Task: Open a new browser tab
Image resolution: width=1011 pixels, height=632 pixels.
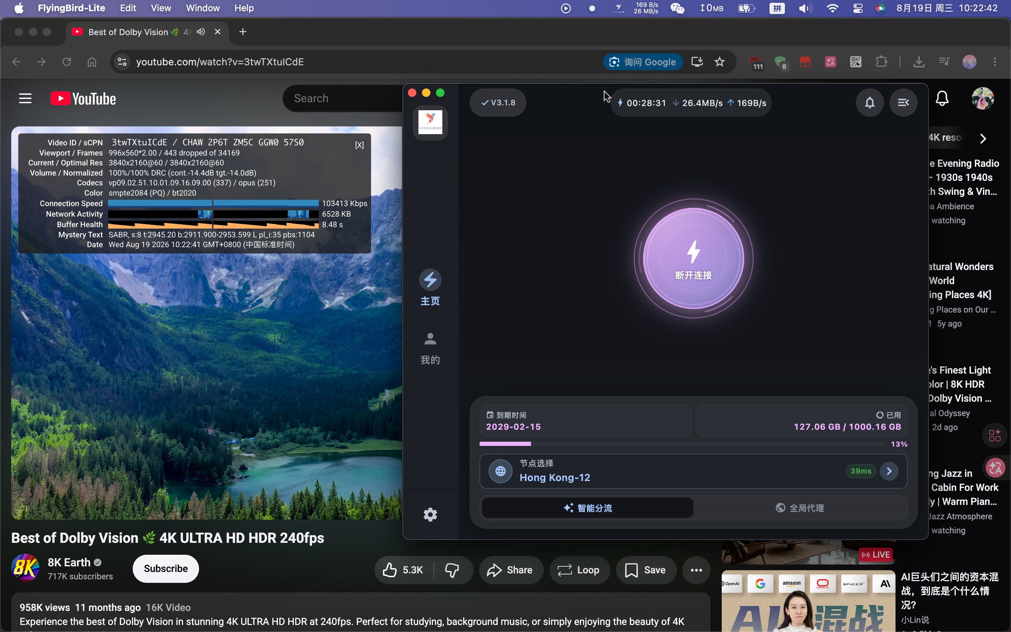Action: (x=243, y=32)
